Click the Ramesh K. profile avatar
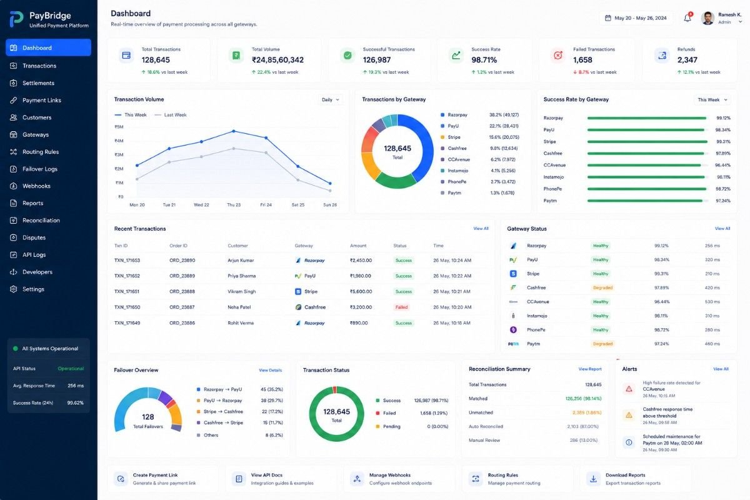Viewport: 750px width, 500px height. (707, 18)
